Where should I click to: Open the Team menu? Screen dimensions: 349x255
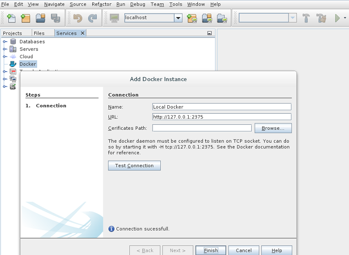[x=157, y=4]
